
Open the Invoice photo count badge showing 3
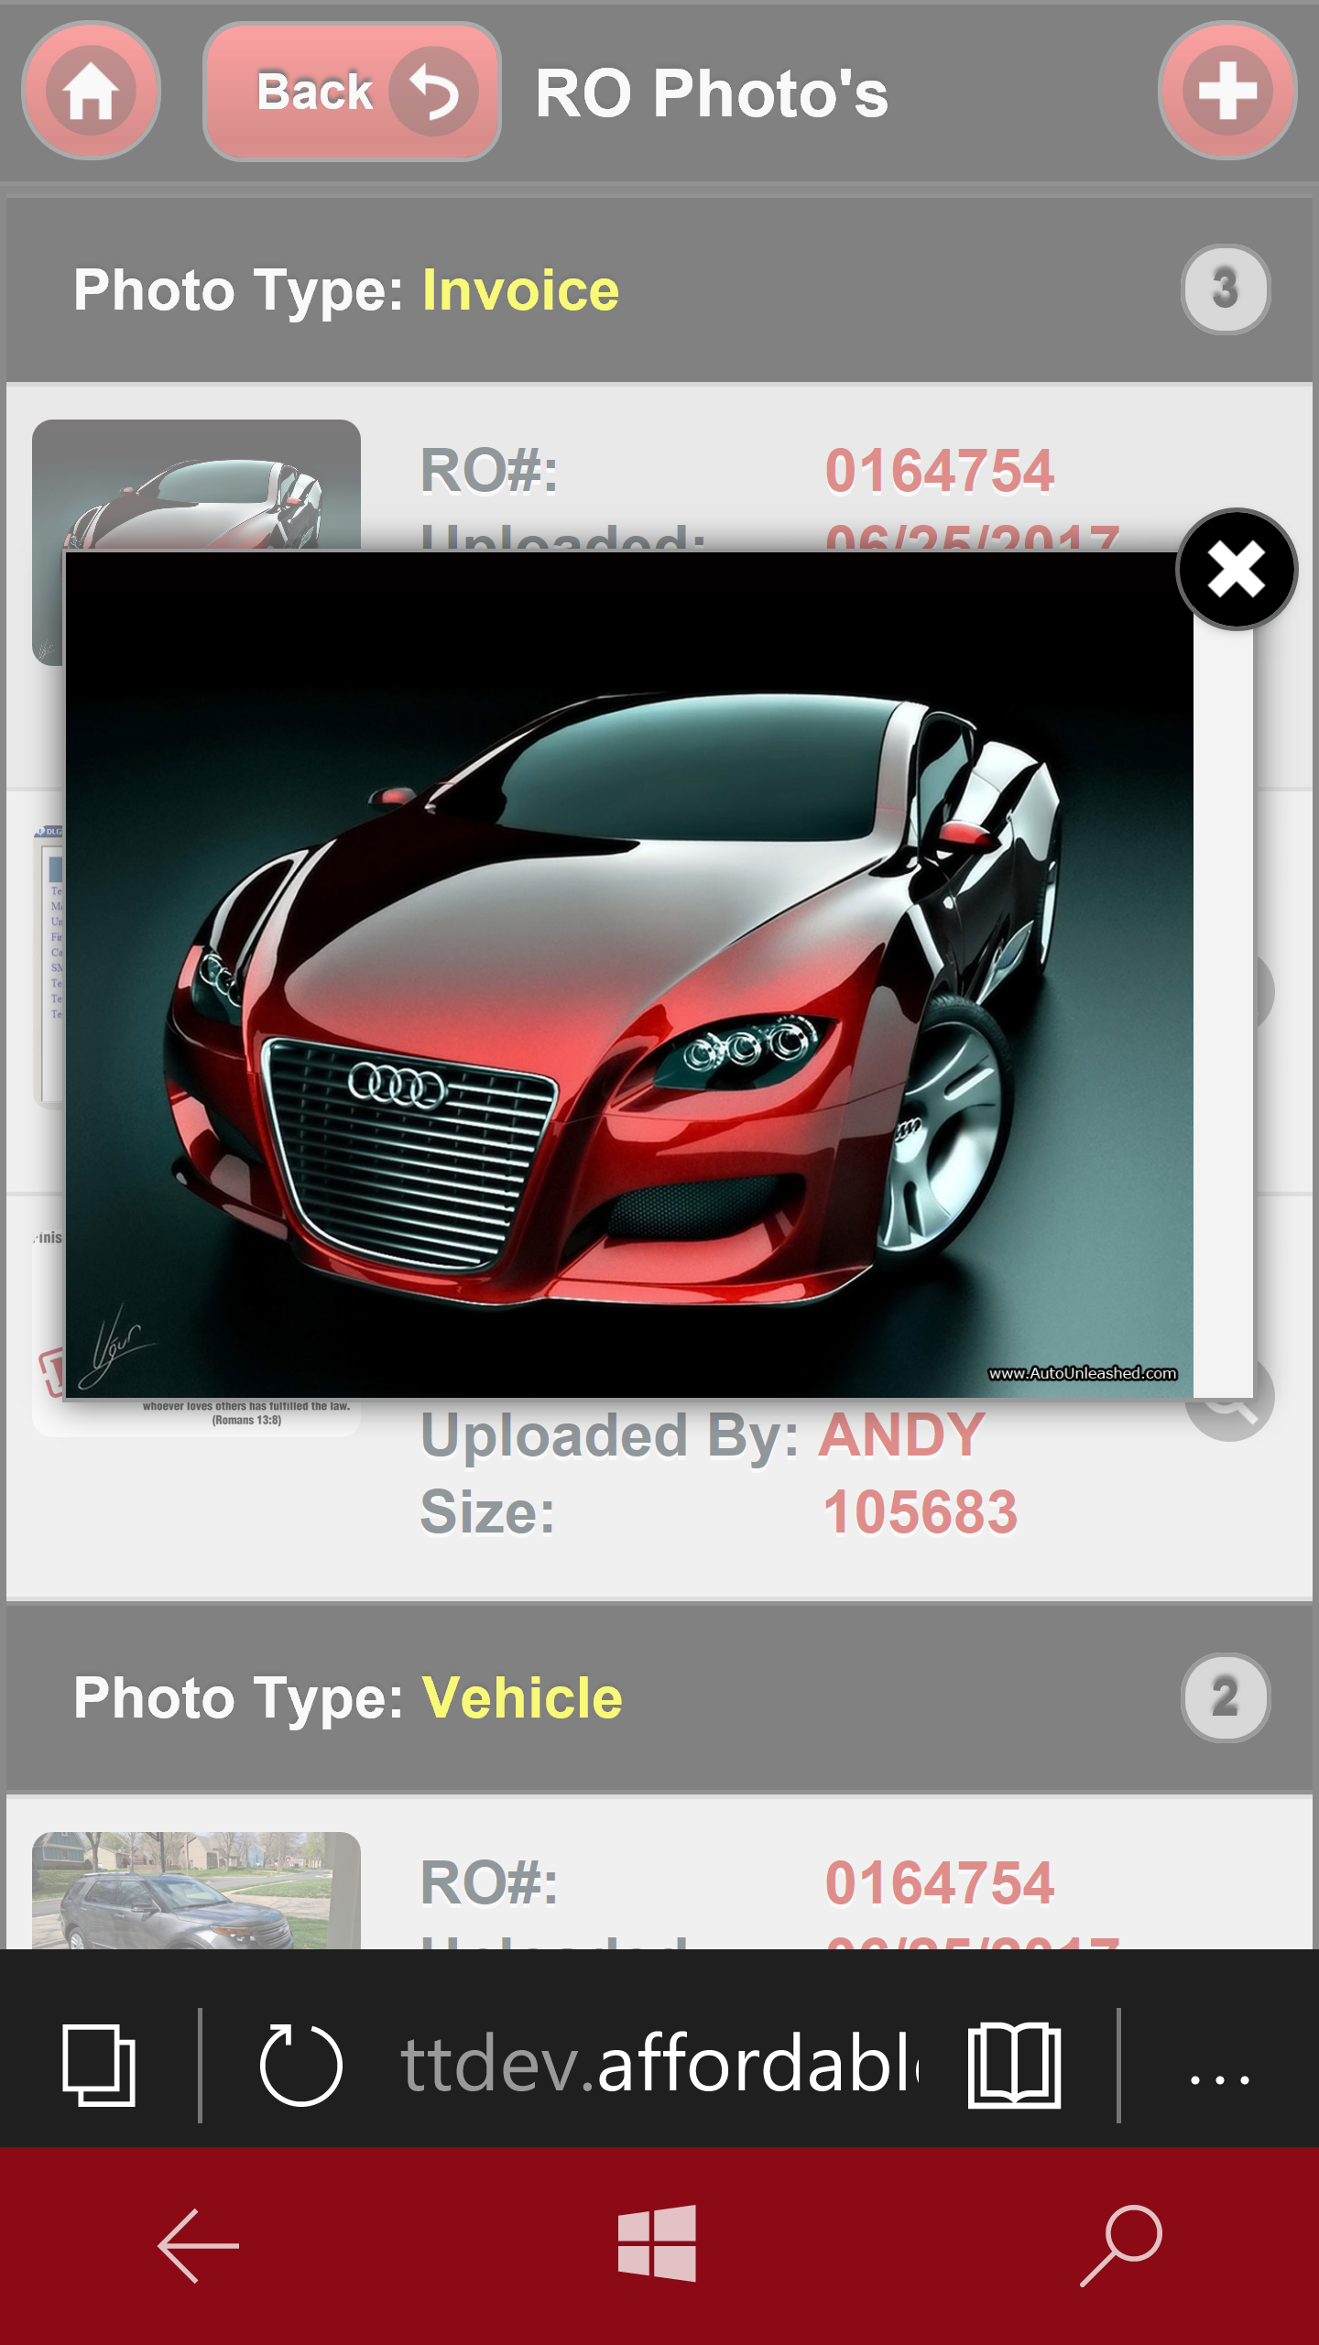click(x=1225, y=289)
